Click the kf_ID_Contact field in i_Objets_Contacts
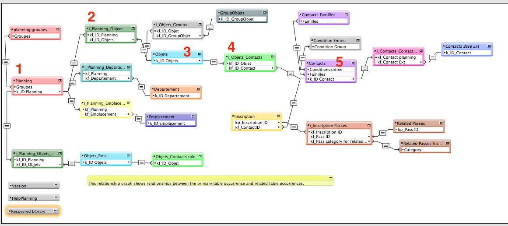Viewport: 508px width, 226px height. (250, 68)
